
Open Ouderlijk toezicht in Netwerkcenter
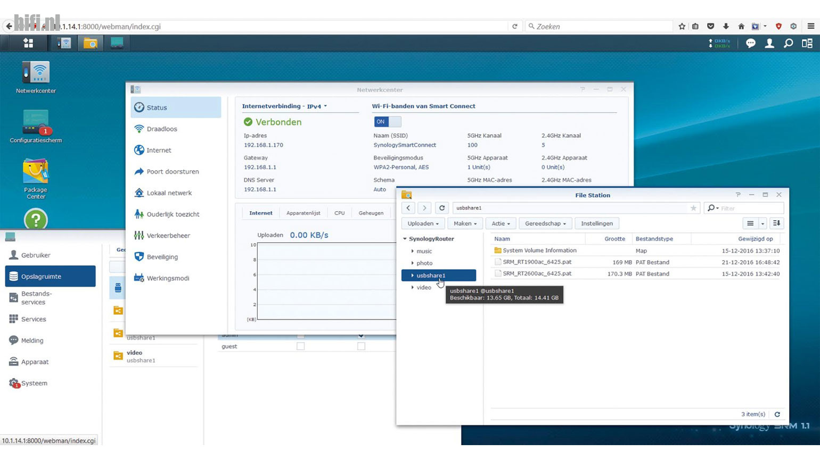(176, 214)
